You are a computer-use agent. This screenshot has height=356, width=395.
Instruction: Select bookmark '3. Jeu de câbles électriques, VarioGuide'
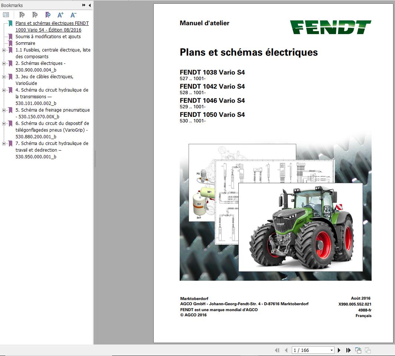[x=44, y=80]
